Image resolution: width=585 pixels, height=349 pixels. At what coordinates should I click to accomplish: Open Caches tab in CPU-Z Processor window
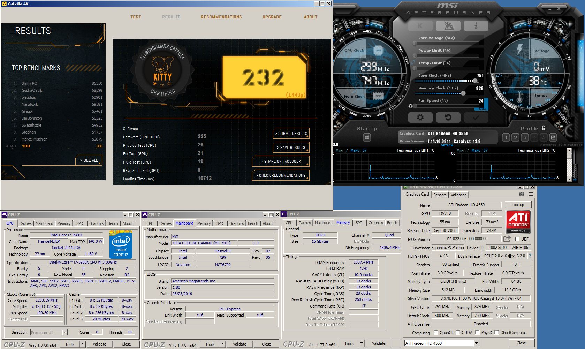25,223
